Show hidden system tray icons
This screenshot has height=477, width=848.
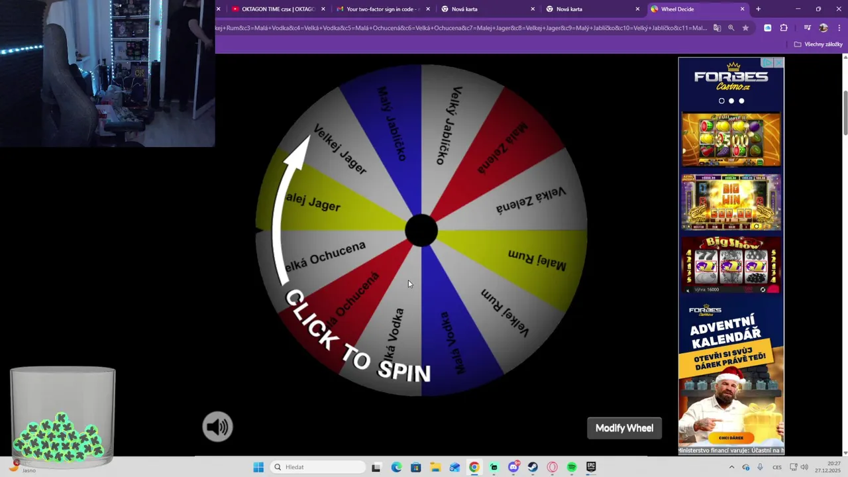pos(731,467)
